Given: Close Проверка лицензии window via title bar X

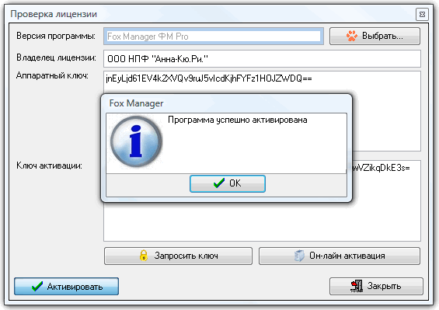Looking at the screenshot, I should [x=422, y=14].
